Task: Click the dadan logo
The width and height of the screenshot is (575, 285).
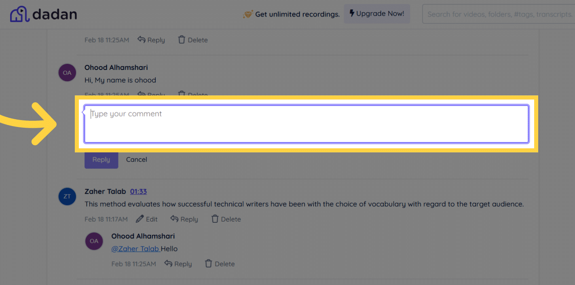Action: (43, 14)
